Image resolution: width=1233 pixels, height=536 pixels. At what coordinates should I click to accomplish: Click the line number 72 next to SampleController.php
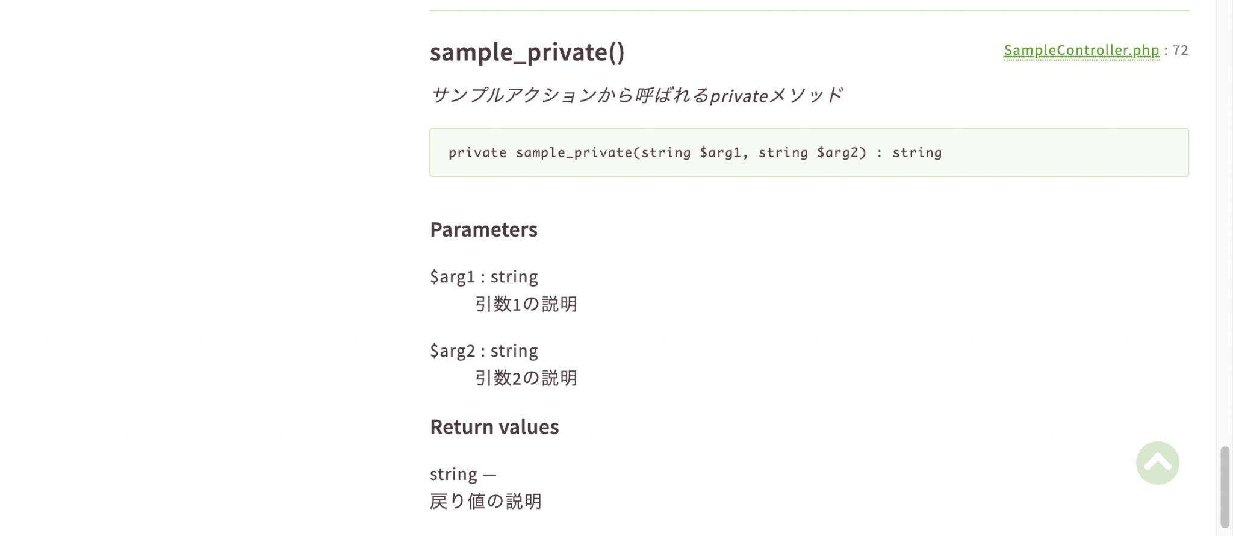click(x=1181, y=51)
